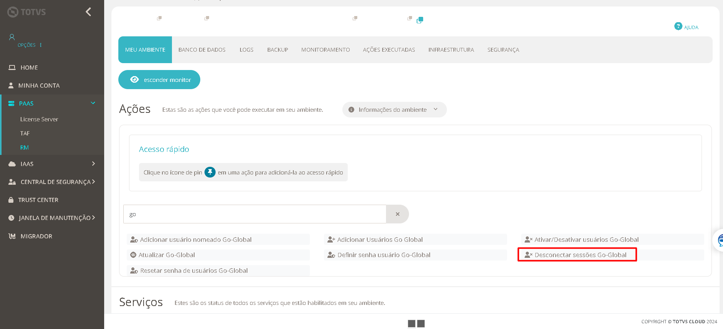Click the Atualizar Go-Global refresh icon

(x=133, y=255)
